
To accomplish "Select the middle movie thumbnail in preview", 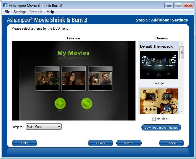I will point(73,79).
